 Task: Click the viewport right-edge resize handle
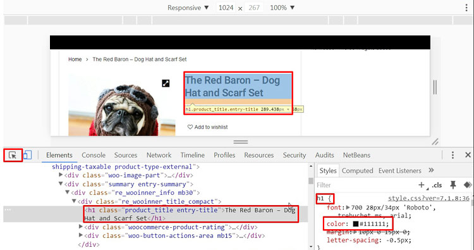pos(435,87)
